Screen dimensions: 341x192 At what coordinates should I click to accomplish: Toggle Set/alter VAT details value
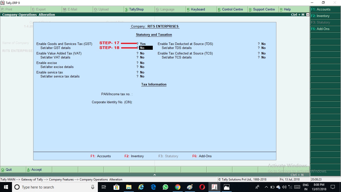[142, 57]
